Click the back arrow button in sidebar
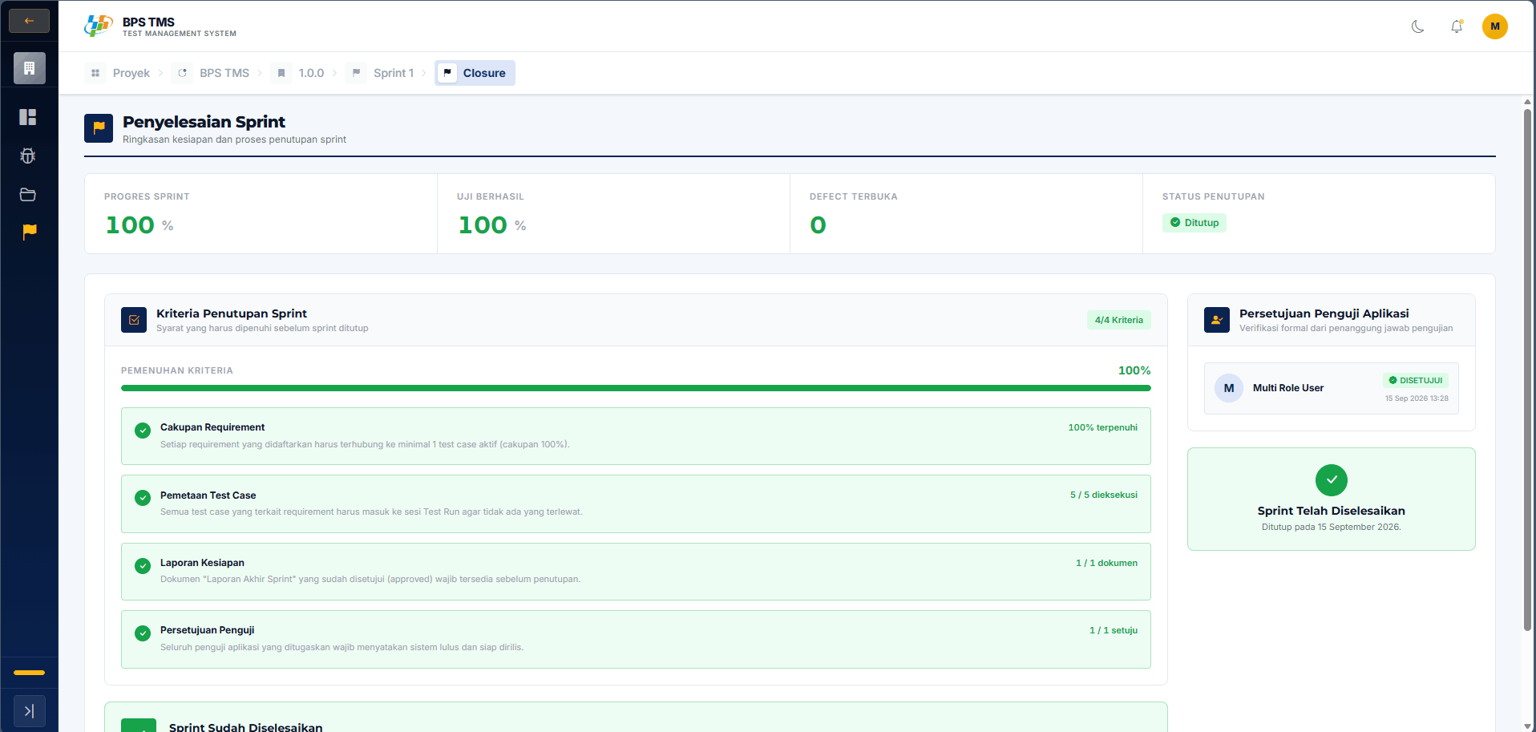This screenshot has height=732, width=1536. (29, 21)
